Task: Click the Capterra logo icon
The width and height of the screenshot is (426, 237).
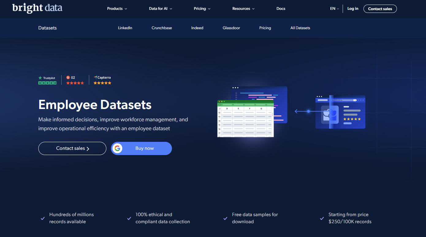Action: coord(95,77)
